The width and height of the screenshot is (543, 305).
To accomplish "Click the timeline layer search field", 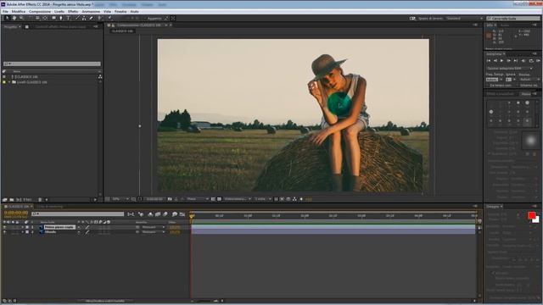I will click(77, 214).
